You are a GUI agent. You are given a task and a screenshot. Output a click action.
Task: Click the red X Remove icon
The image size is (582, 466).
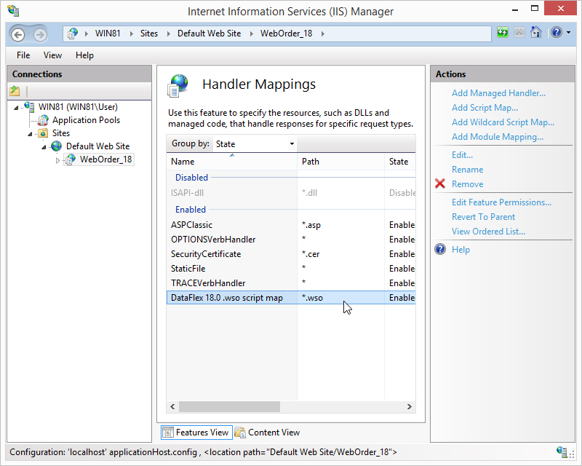(x=440, y=183)
